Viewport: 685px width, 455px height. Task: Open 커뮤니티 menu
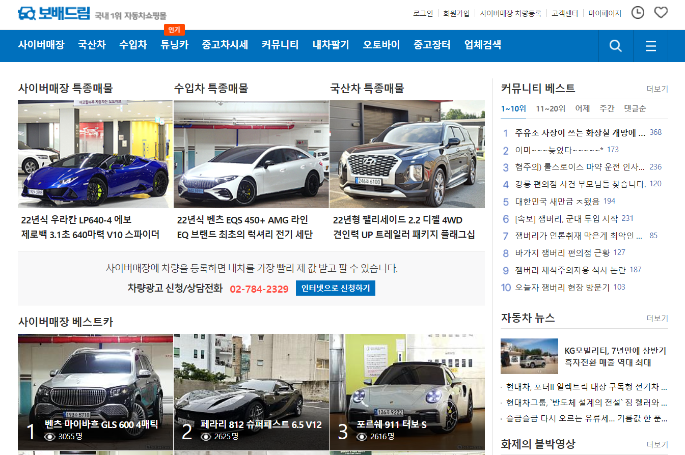tap(280, 45)
